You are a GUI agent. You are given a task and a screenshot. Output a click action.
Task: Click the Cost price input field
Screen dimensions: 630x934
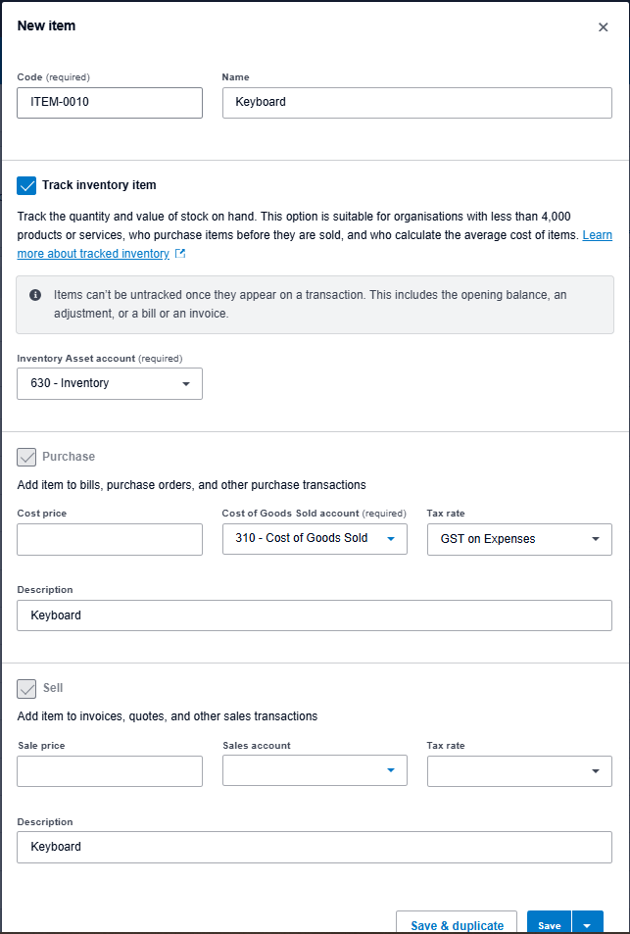(110, 540)
